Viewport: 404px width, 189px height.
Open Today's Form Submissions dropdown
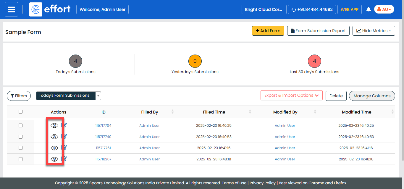(69, 96)
